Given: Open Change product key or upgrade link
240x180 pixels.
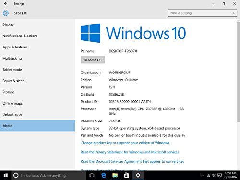Looking at the screenshot, I should (125, 143).
